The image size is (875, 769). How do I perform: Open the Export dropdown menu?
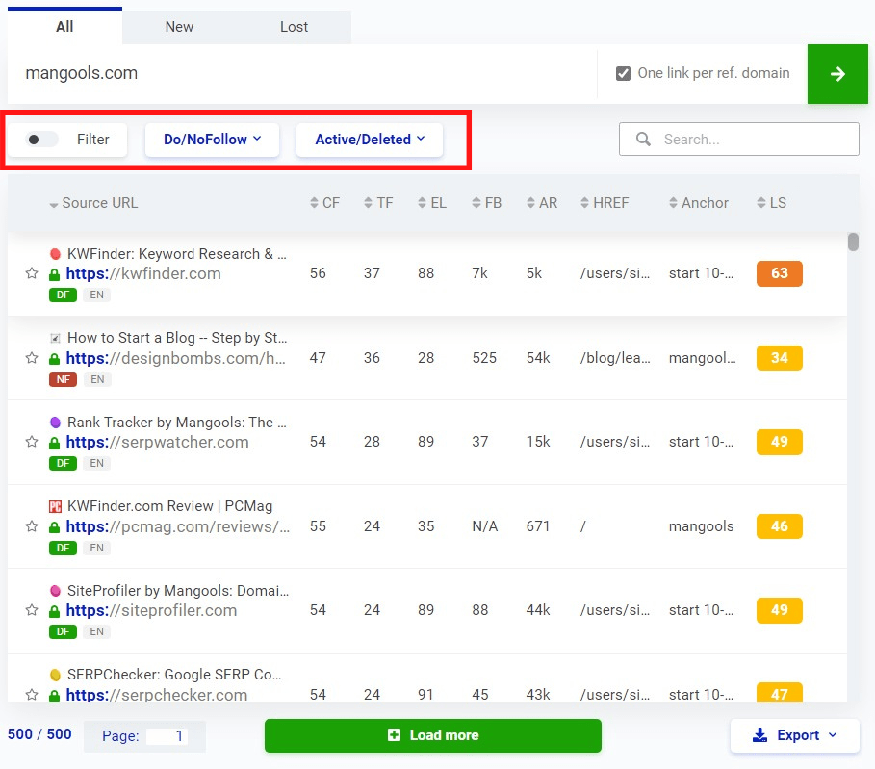795,735
